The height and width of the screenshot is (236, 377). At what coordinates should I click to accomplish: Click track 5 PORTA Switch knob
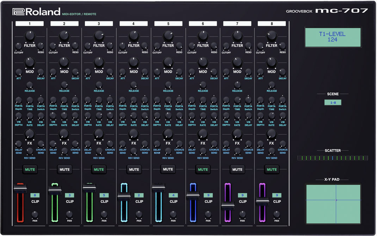tap(179, 100)
